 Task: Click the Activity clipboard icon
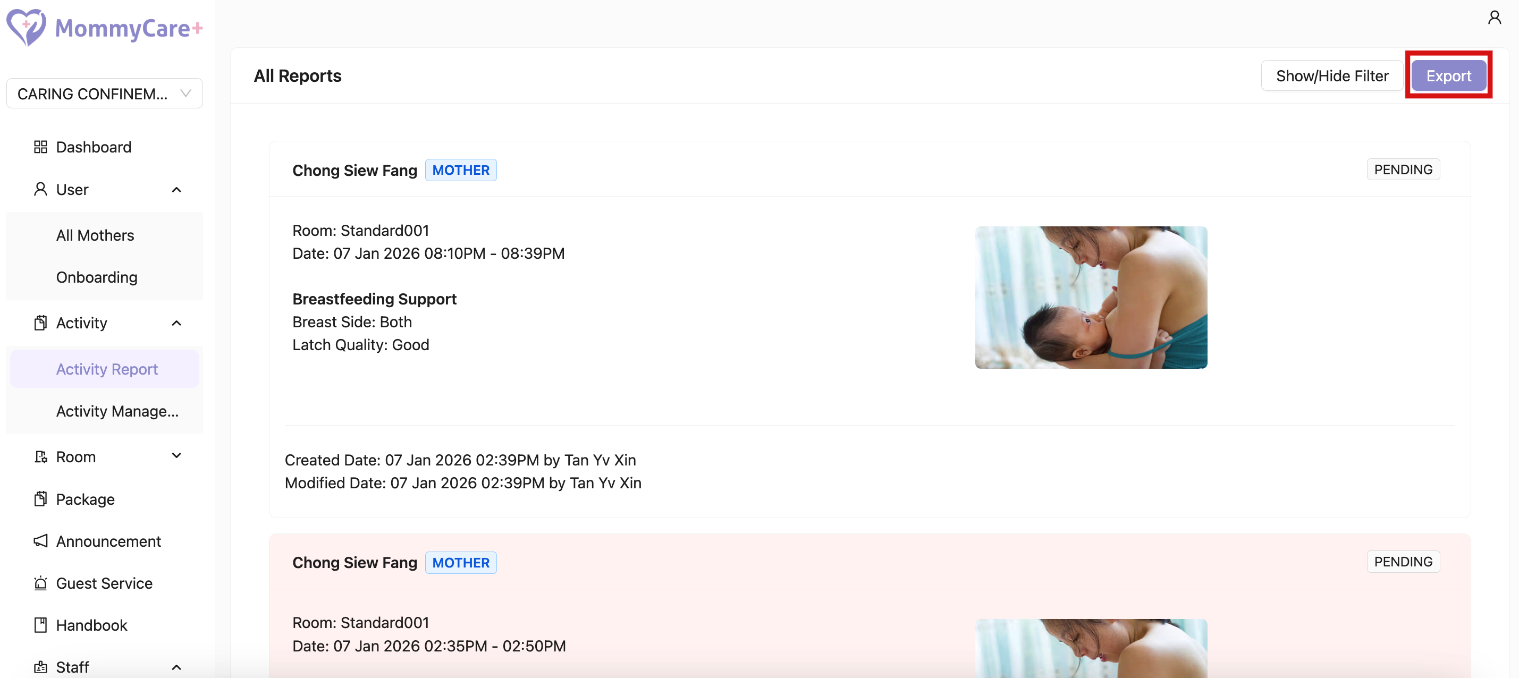41,323
